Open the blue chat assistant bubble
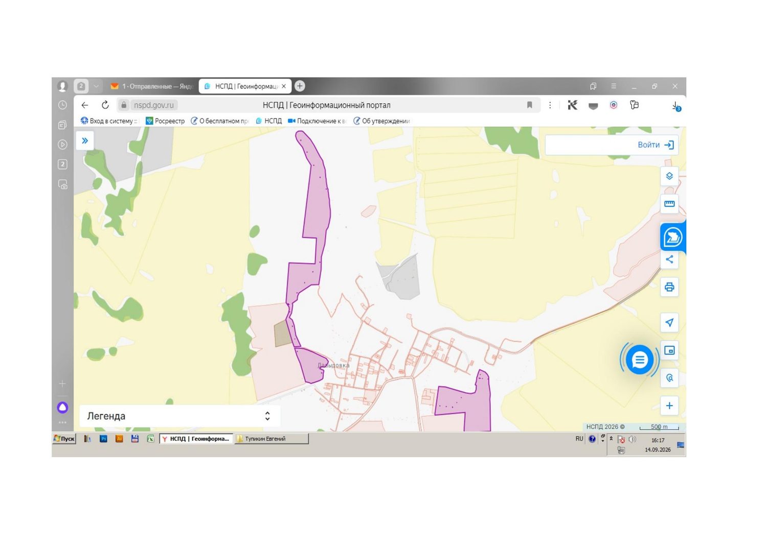This screenshot has width=767, height=542. tap(639, 360)
